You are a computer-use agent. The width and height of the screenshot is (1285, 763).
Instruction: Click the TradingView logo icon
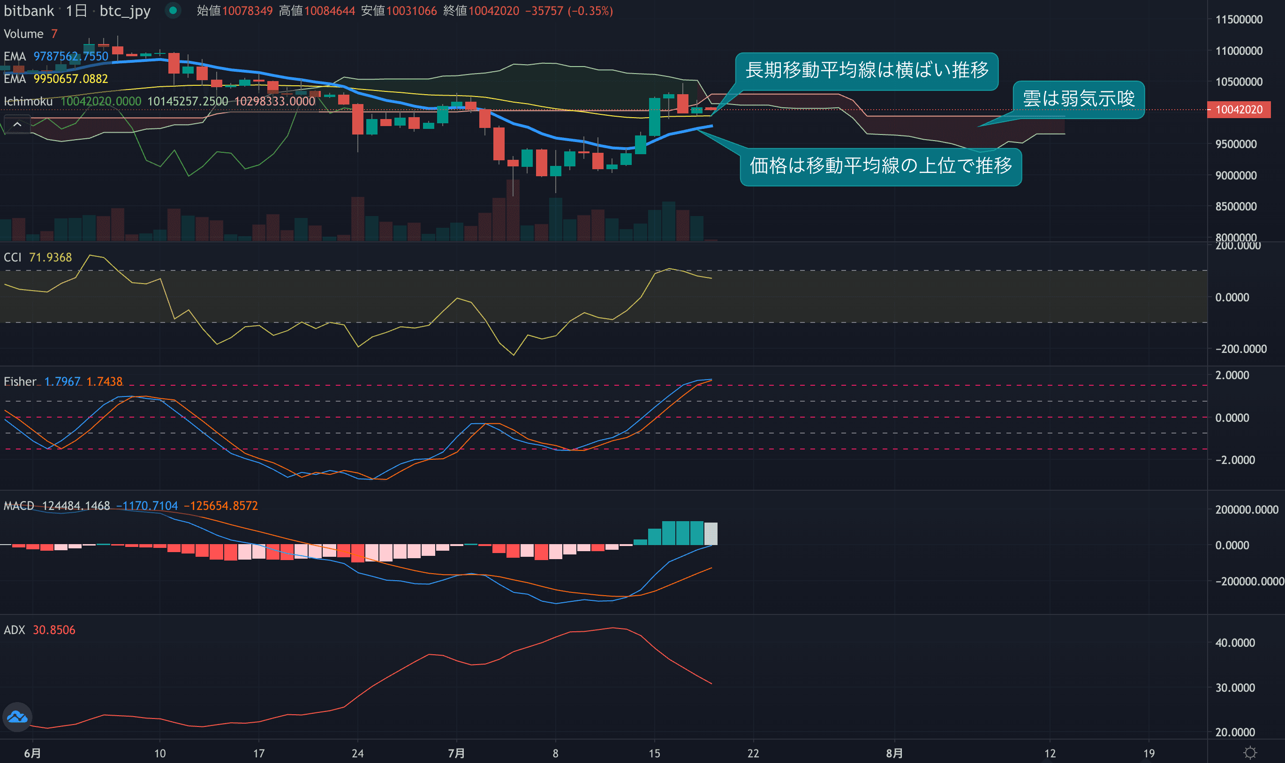17,716
